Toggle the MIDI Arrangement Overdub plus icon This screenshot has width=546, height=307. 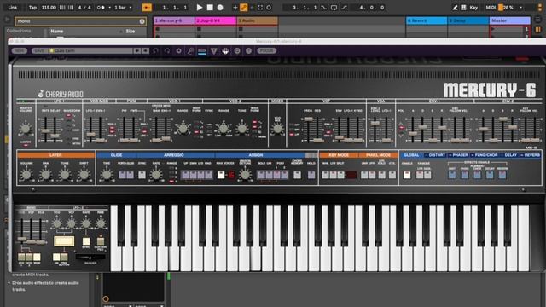pos(235,8)
